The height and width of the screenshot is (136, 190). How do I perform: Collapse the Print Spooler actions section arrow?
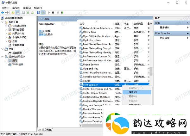188,33
